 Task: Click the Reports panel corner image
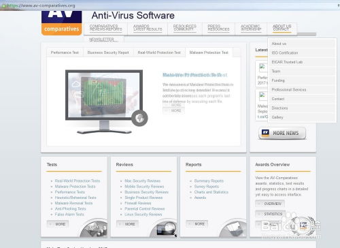[x=233, y=228]
